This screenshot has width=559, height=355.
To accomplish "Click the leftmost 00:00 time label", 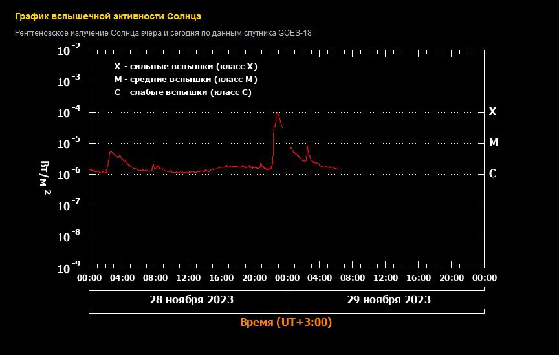I will tap(89, 278).
